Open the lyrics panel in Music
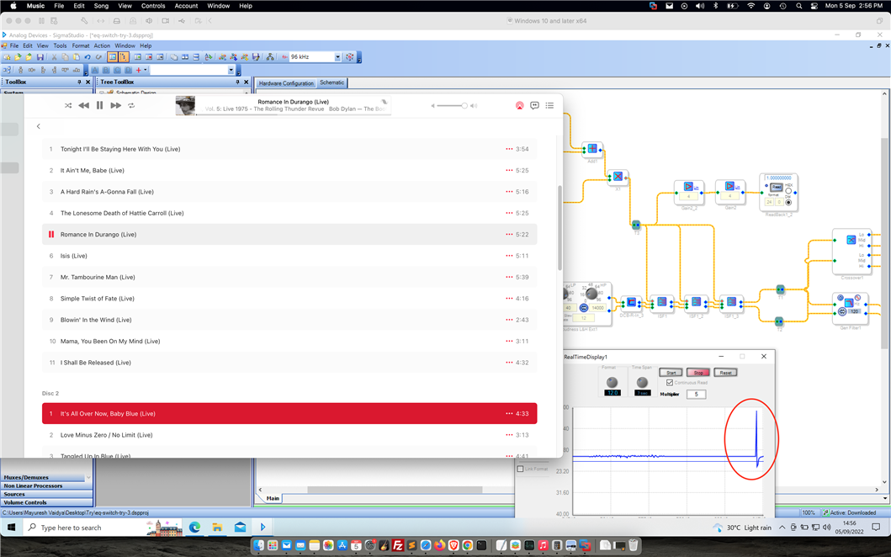The image size is (891, 557). coord(534,105)
